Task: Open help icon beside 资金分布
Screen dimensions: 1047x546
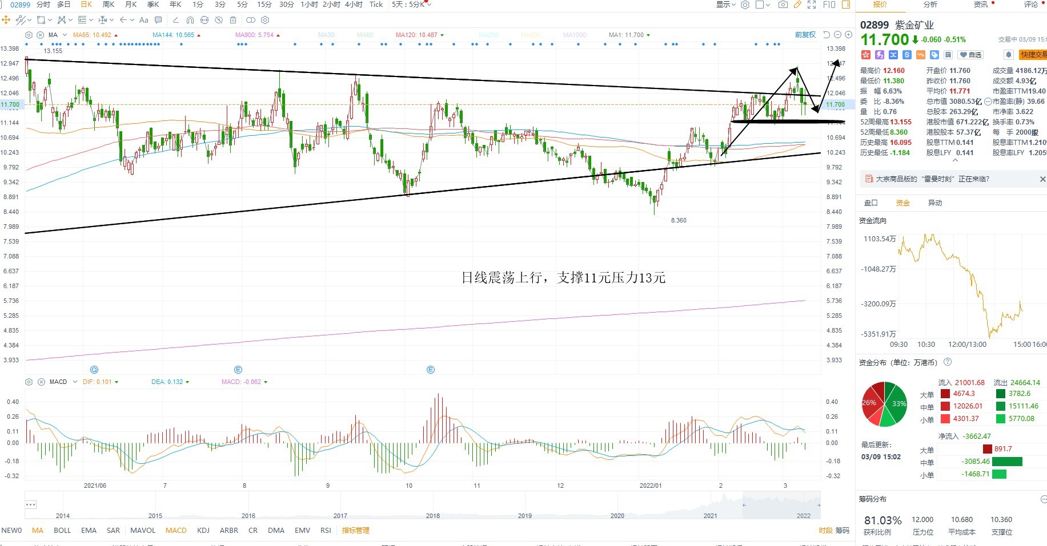Action: (948, 362)
